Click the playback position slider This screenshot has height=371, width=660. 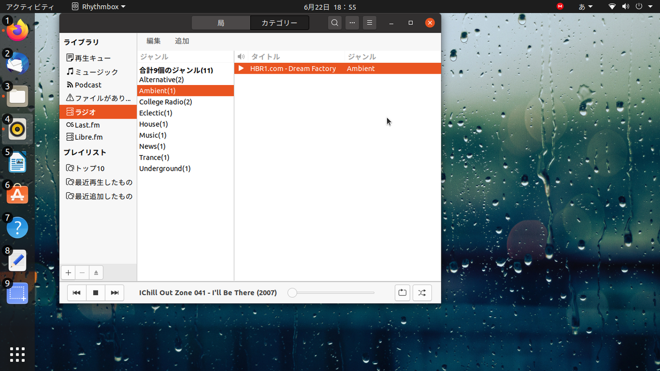pos(331,293)
